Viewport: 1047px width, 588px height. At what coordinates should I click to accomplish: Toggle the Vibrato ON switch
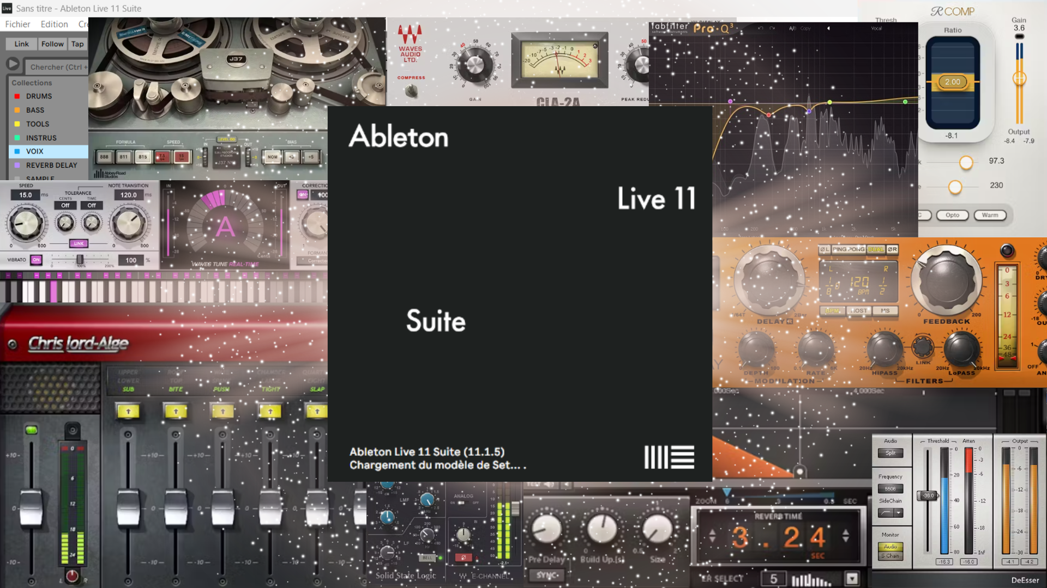[36, 260]
